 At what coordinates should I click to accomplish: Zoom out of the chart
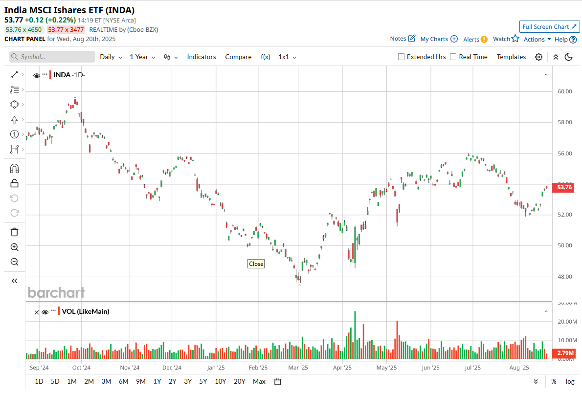(x=14, y=262)
